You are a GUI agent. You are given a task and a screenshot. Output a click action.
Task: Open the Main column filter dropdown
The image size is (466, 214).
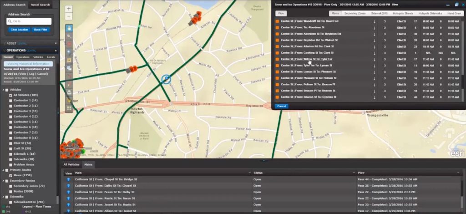(x=249, y=173)
